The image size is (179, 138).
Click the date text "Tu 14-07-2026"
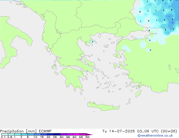pyautogui.click(x=119, y=131)
